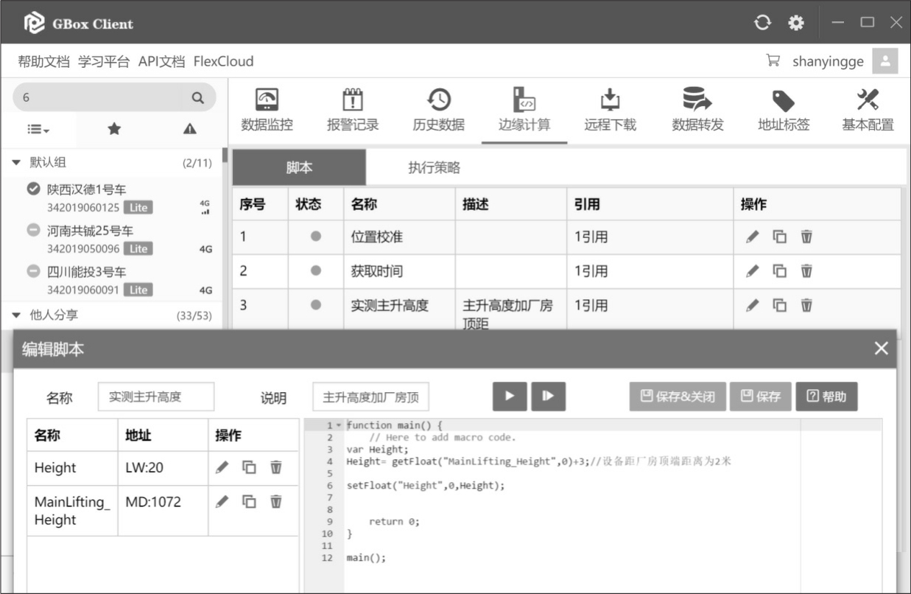Open 基本配置 basic configuration icon
This screenshot has width=911, height=594.
point(868,100)
